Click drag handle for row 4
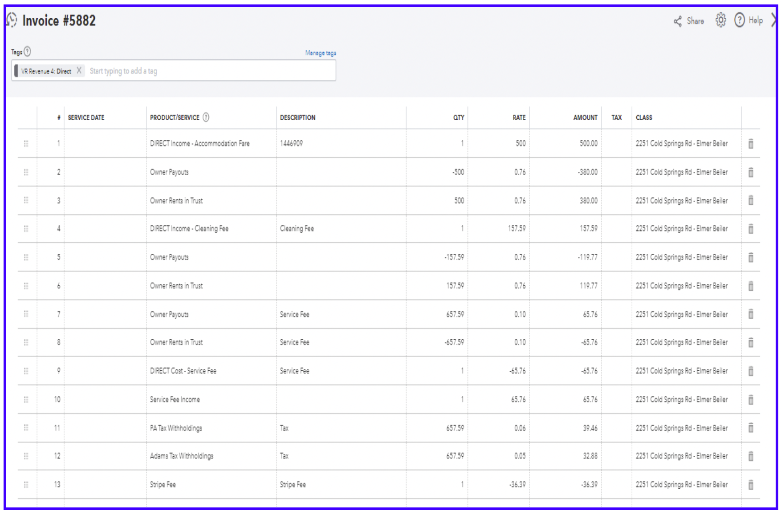Image resolution: width=781 pixels, height=511 pixels. [26, 229]
